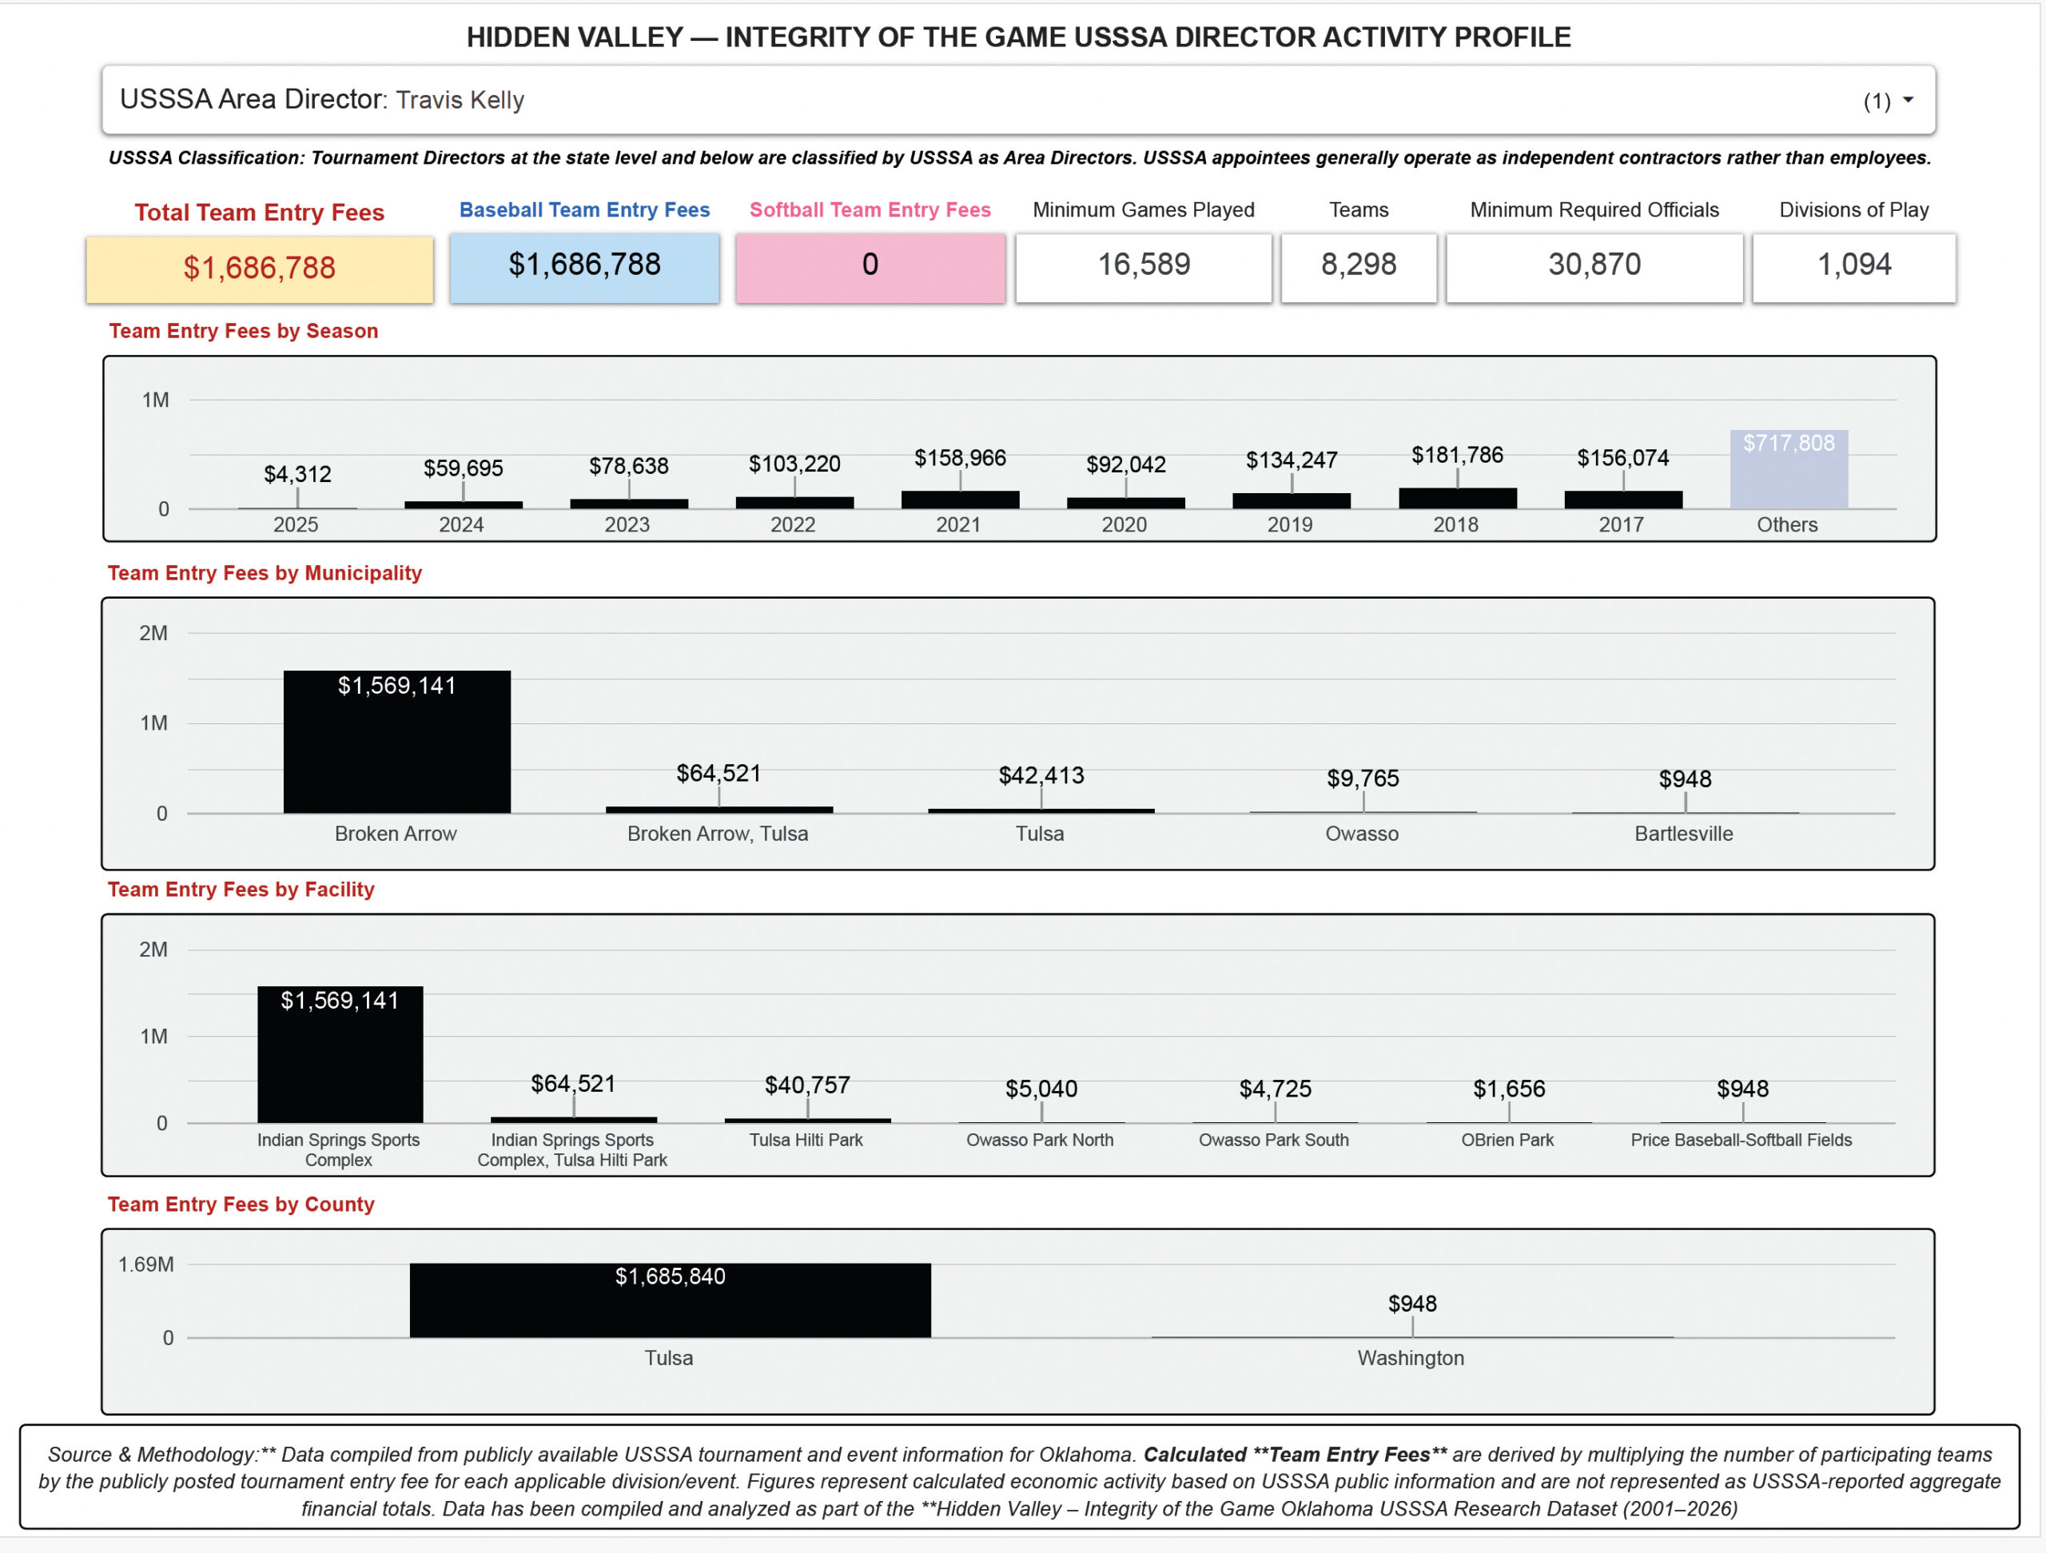The image size is (2046, 1553).
Task: Click the 'Team Entry Fees by County' heading
Action: [x=241, y=1205]
